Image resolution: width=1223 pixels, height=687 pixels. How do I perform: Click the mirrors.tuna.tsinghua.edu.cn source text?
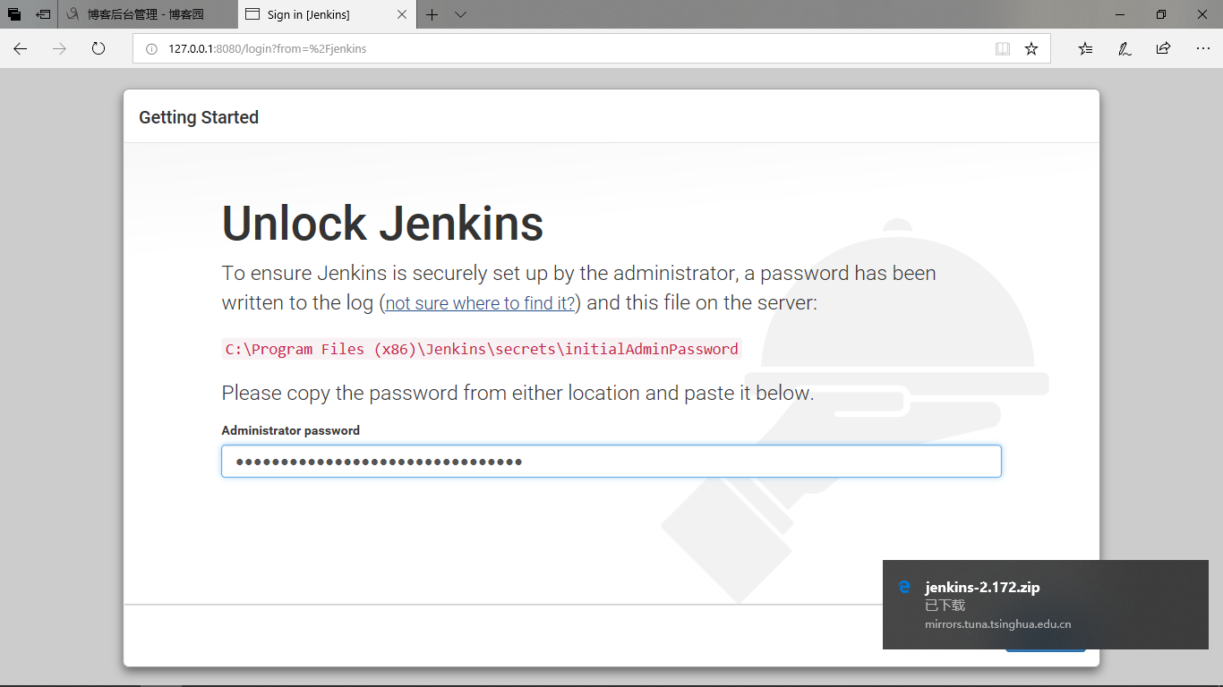click(997, 624)
